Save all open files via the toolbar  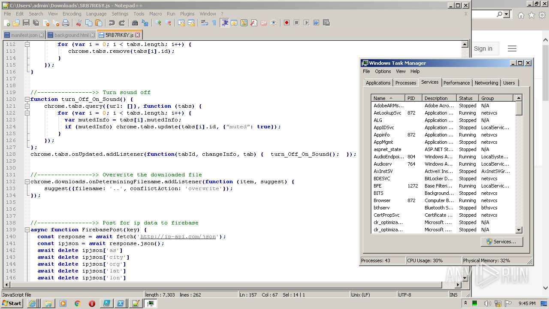36,23
